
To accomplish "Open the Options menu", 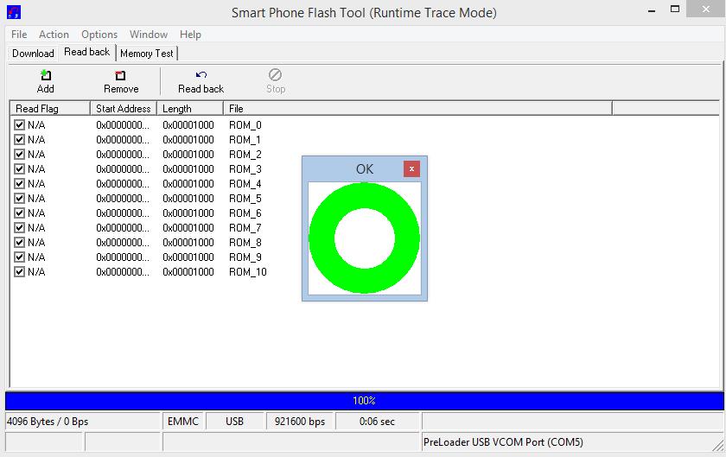I will pos(99,35).
